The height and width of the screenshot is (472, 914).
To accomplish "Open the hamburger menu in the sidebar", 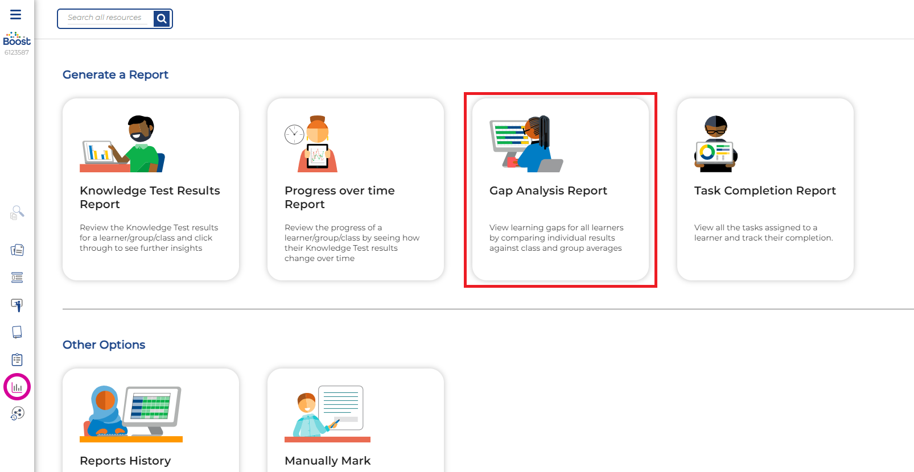I will point(16,15).
